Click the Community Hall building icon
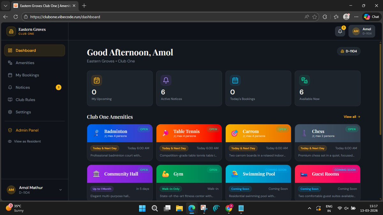This screenshot has height=215, width=383. click(x=96, y=174)
